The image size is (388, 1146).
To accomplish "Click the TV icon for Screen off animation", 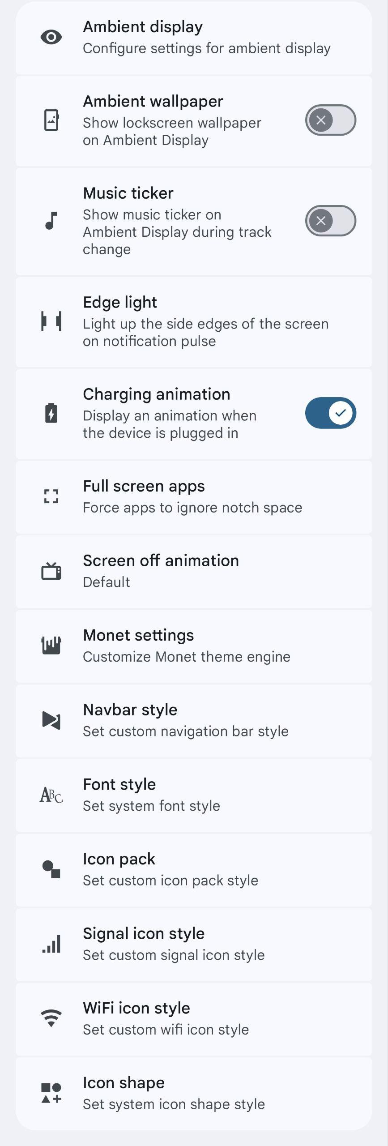I will (x=51, y=571).
